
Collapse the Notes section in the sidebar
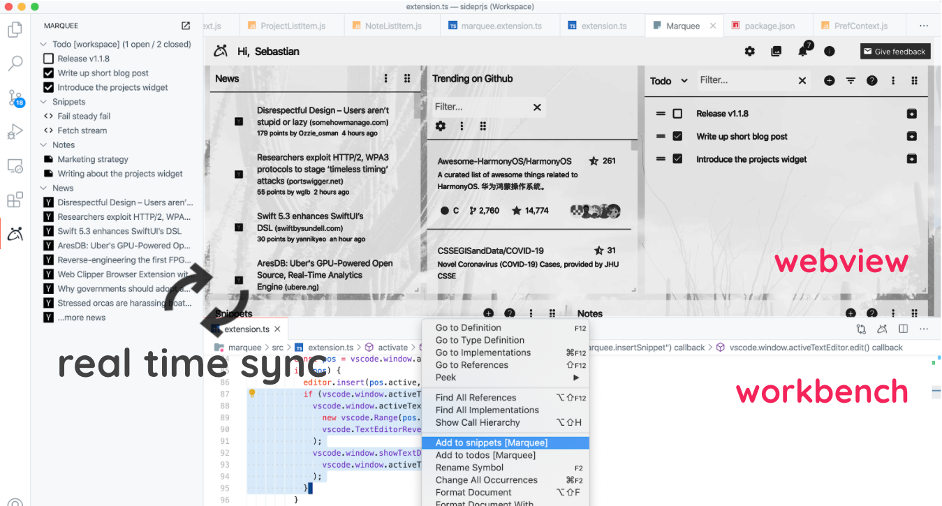click(x=43, y=144)
